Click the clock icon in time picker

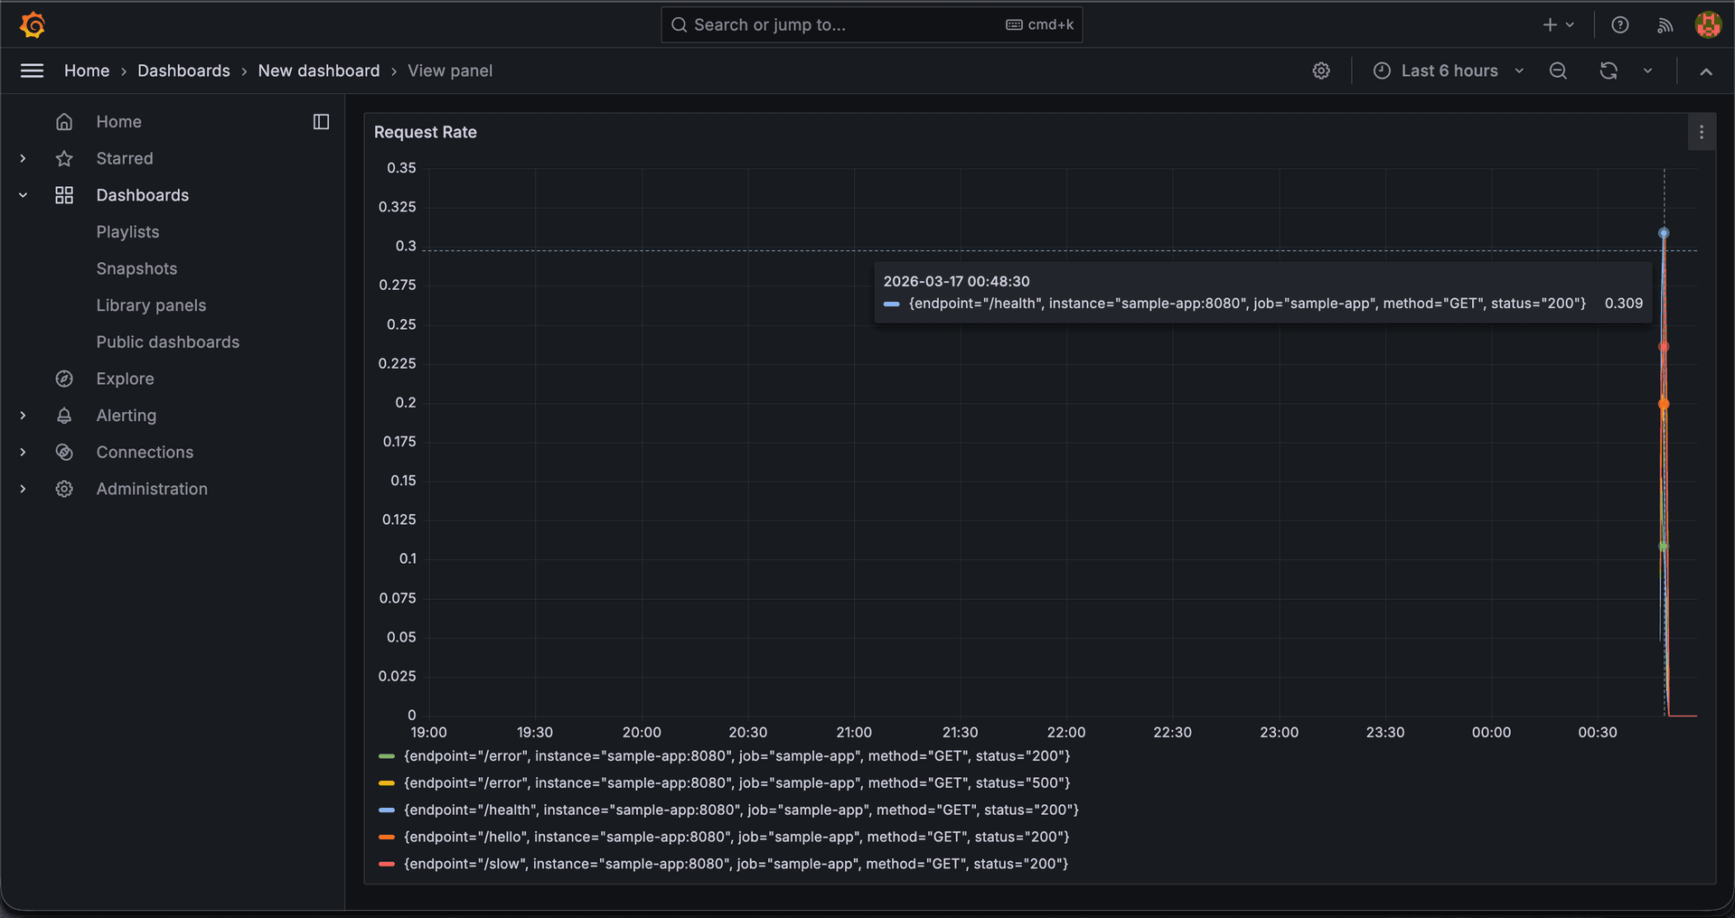click(1382, 70)
